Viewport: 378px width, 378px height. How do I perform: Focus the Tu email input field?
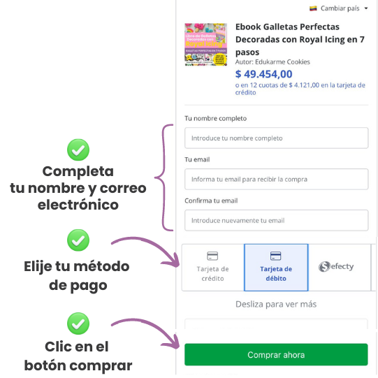click(276, 180)
